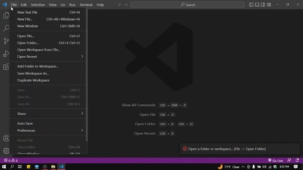Screen dimensions: 303x170
Task: Toggle the bottom panel layout icon
Action: 257,5
